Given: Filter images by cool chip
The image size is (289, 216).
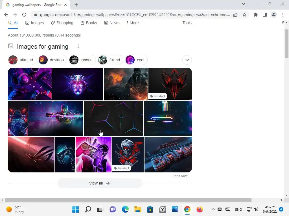Looking at the screenshot, I should (136, 60).
